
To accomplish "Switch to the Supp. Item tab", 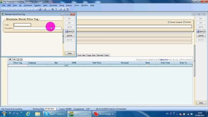I will [x=91, y=55].
